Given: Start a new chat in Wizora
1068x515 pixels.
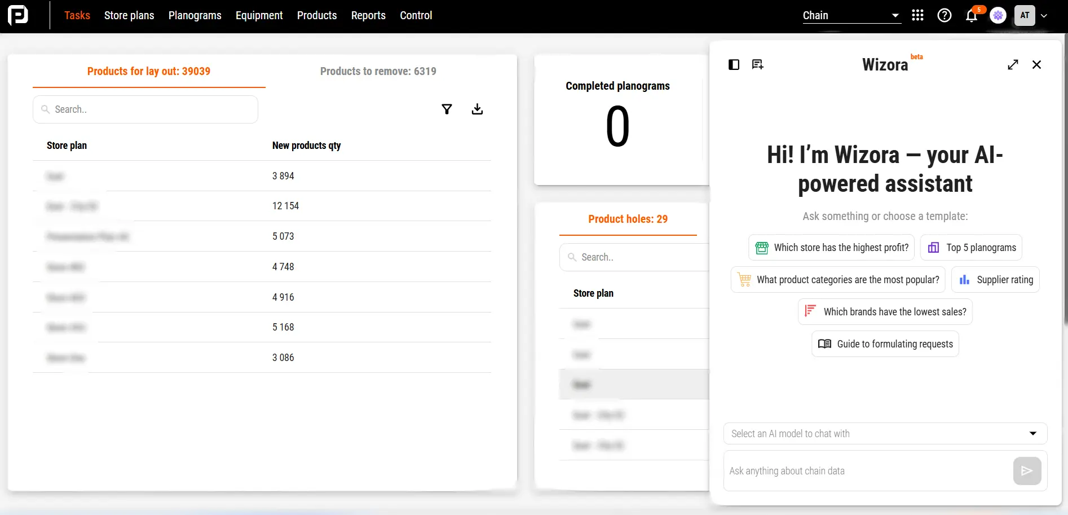Looking at the screenshot, I should point(757,64).
